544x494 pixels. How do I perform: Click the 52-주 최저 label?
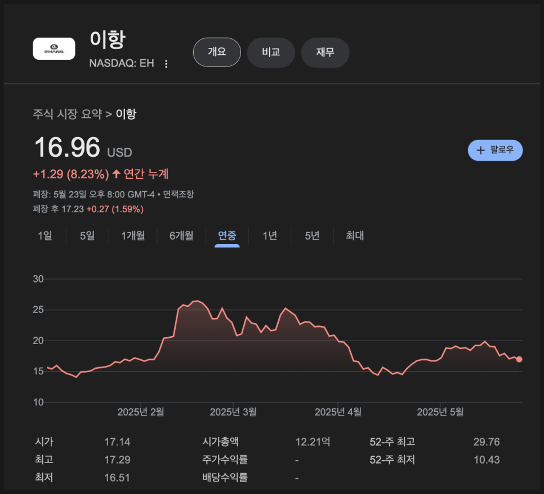393,460
